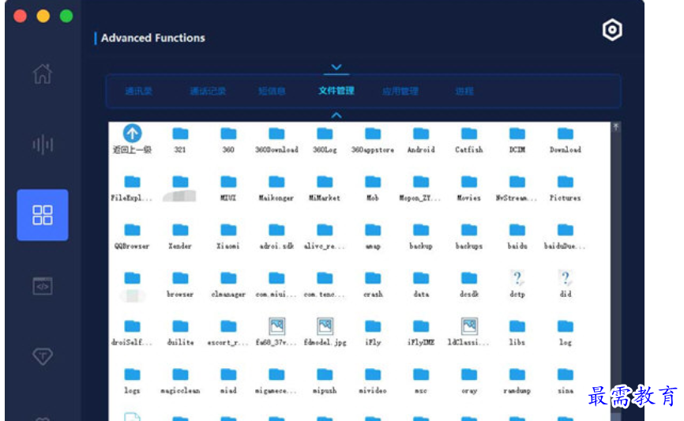This screenshot has height=421, width=684.
Task: Click the 返回上一级 up-arrow icon
Action: pos(132,133)
